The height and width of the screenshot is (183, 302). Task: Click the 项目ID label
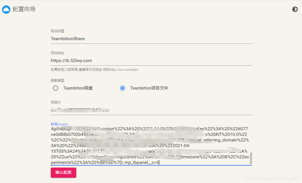click(56, 102)
